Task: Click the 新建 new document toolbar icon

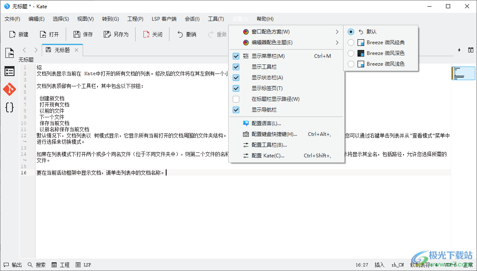Action: pos(12,34)
